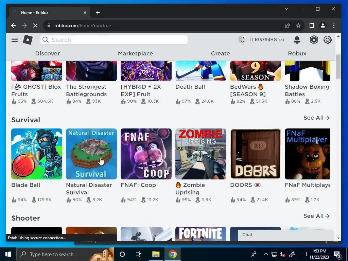Open Task View on the taskbar
348x261 pixels.
click(139, 254)
